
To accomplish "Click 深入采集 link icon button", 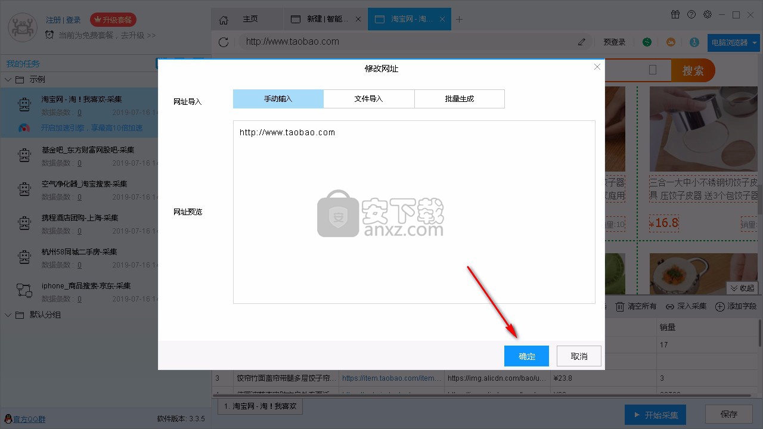I will (x=686, y=306).
